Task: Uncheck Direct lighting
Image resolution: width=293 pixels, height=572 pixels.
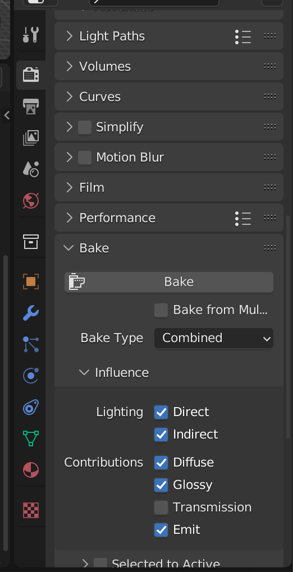Action: click(161, 412)
